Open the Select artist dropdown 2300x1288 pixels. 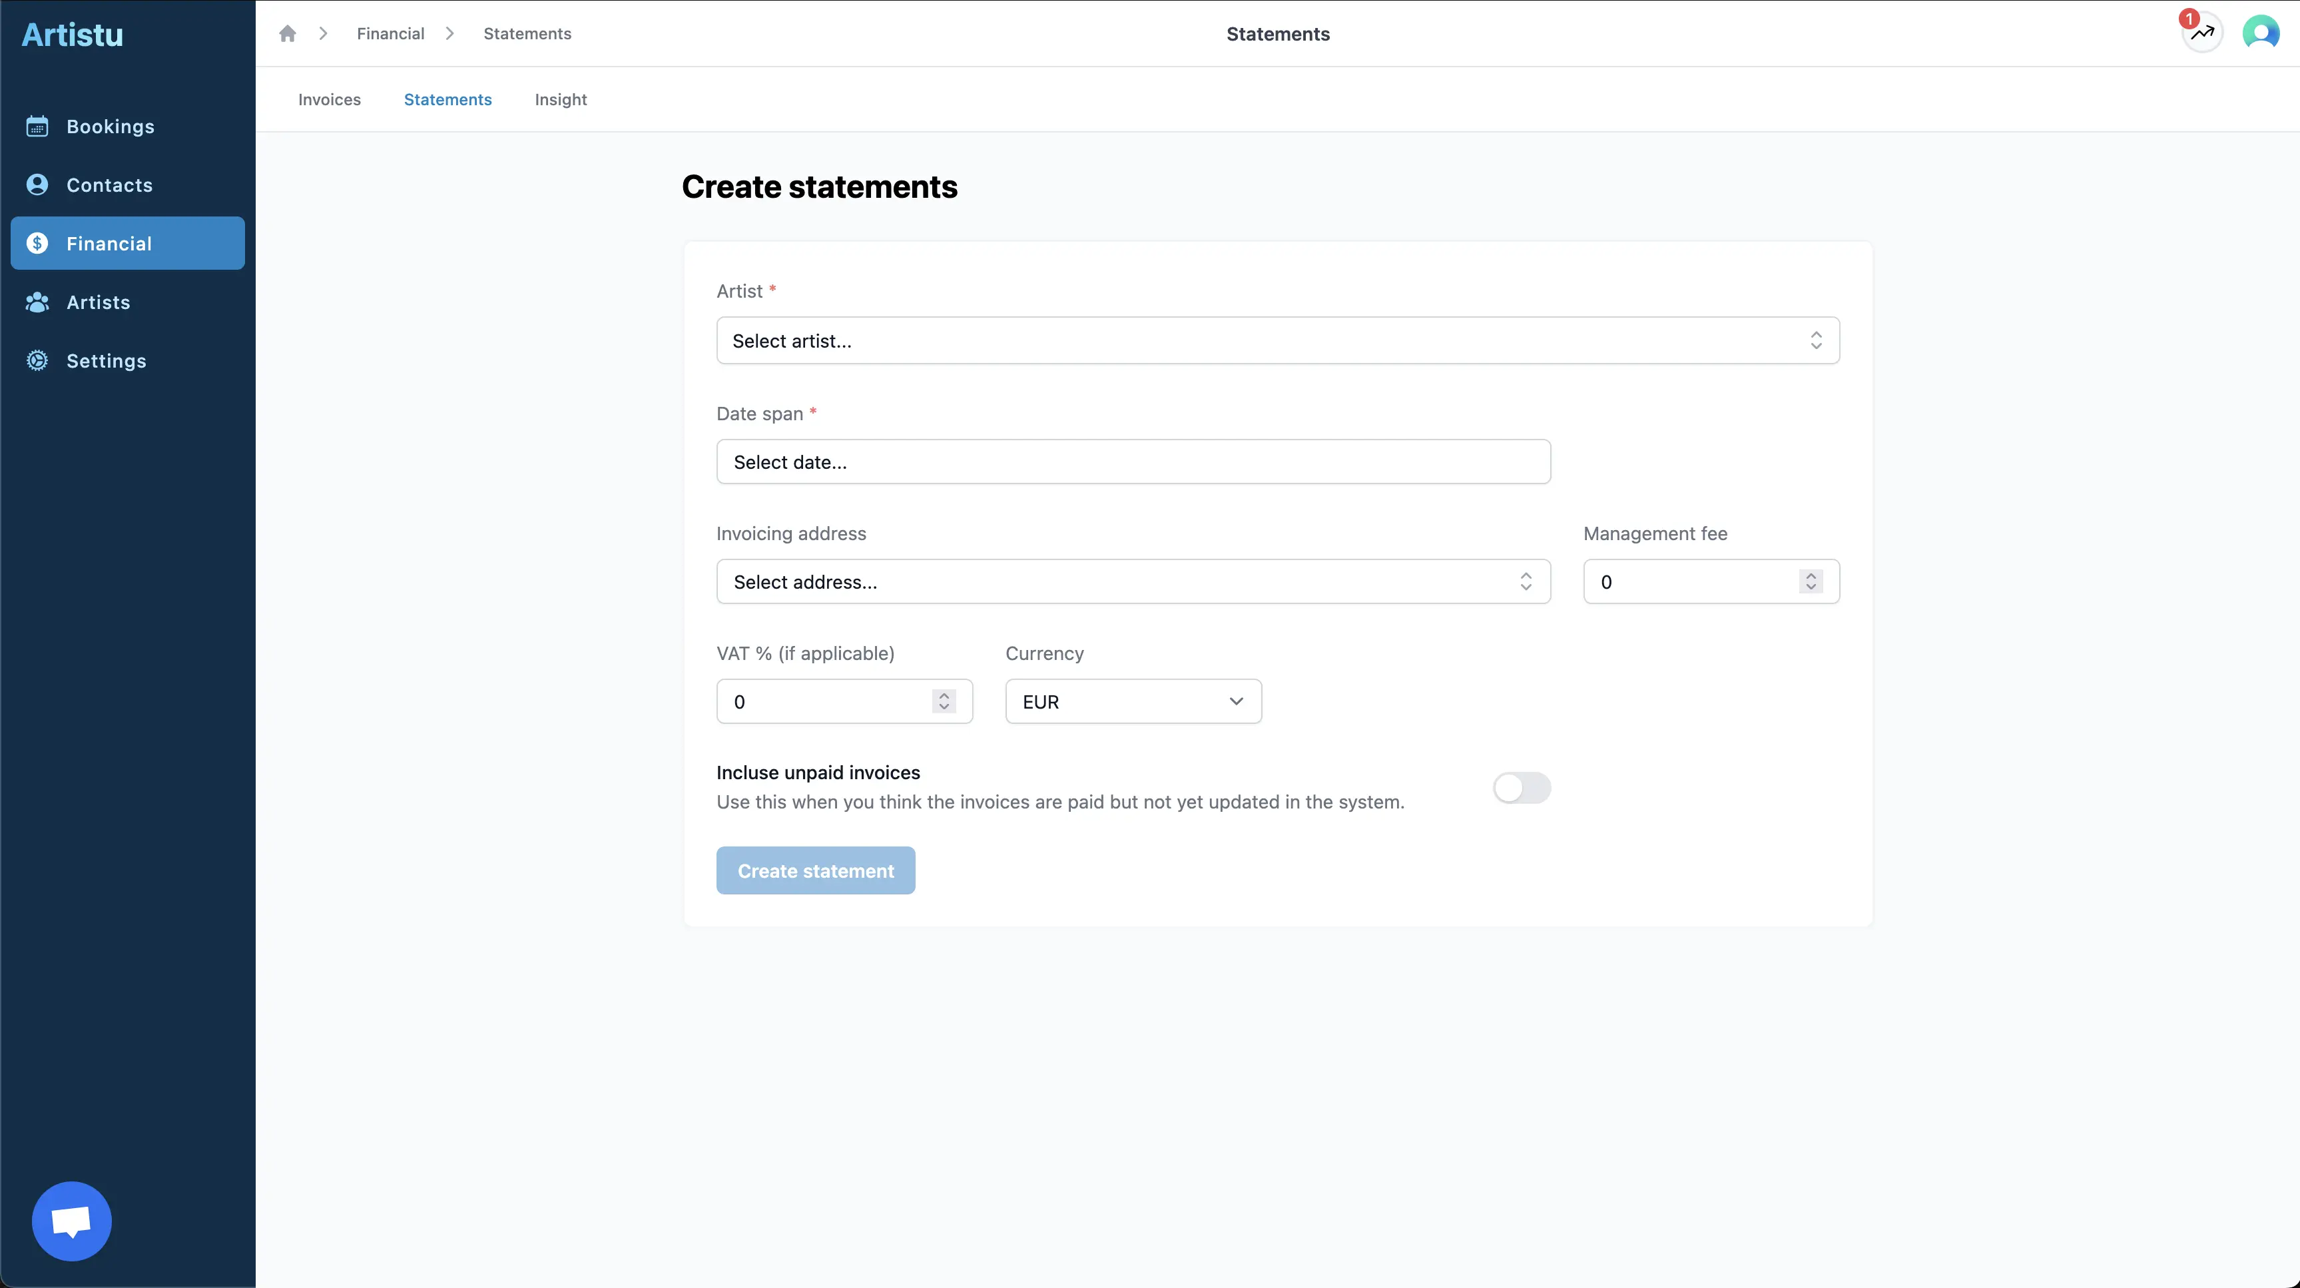click(1277, 340)
